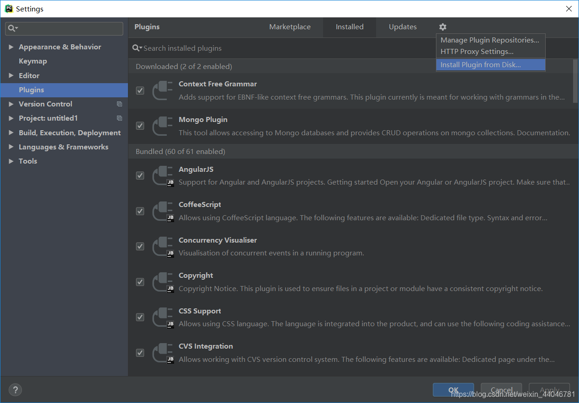Click the Bundled (60 of 61 enabled) header
Viewport: 579px width, 403px height.
181,152
